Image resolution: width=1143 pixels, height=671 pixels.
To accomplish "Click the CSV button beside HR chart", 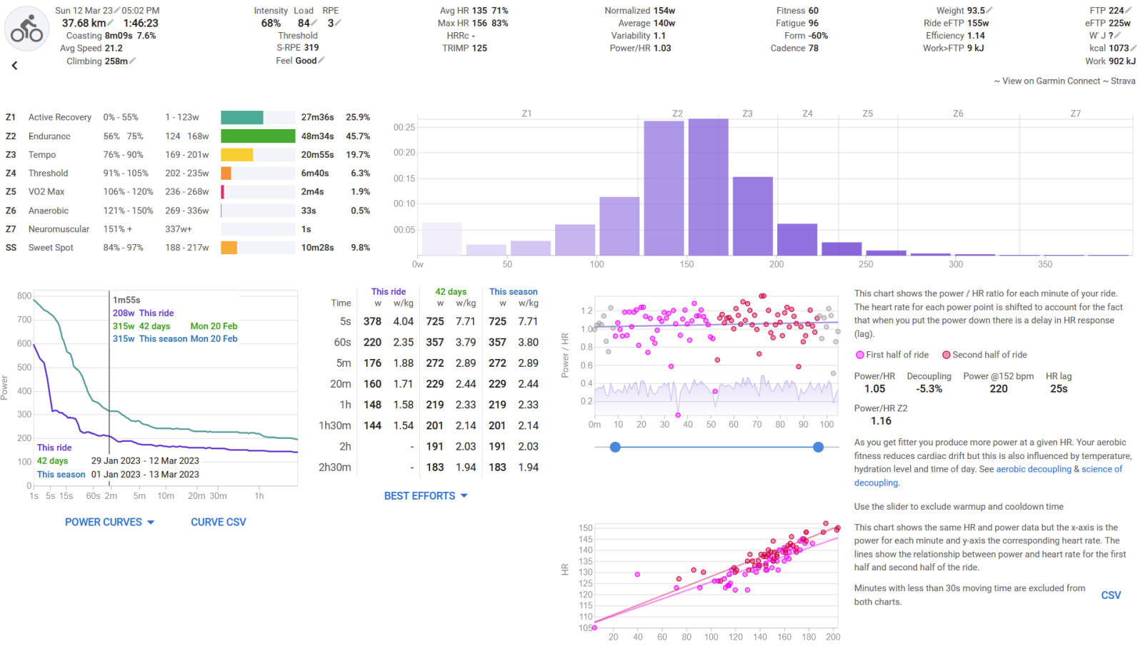I will point(1111,595).
